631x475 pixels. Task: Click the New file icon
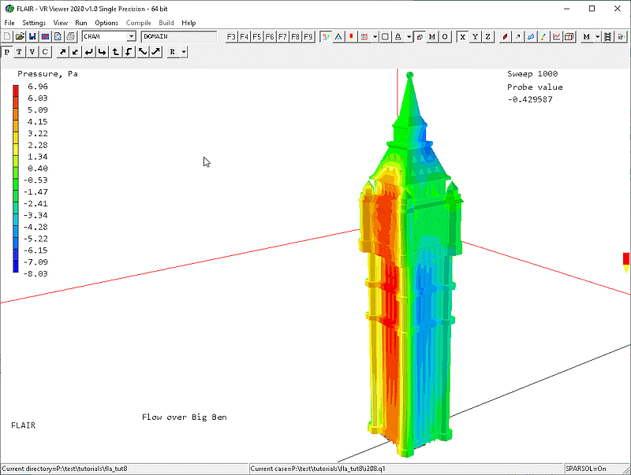pyautogui.click(x=7, y=37)
